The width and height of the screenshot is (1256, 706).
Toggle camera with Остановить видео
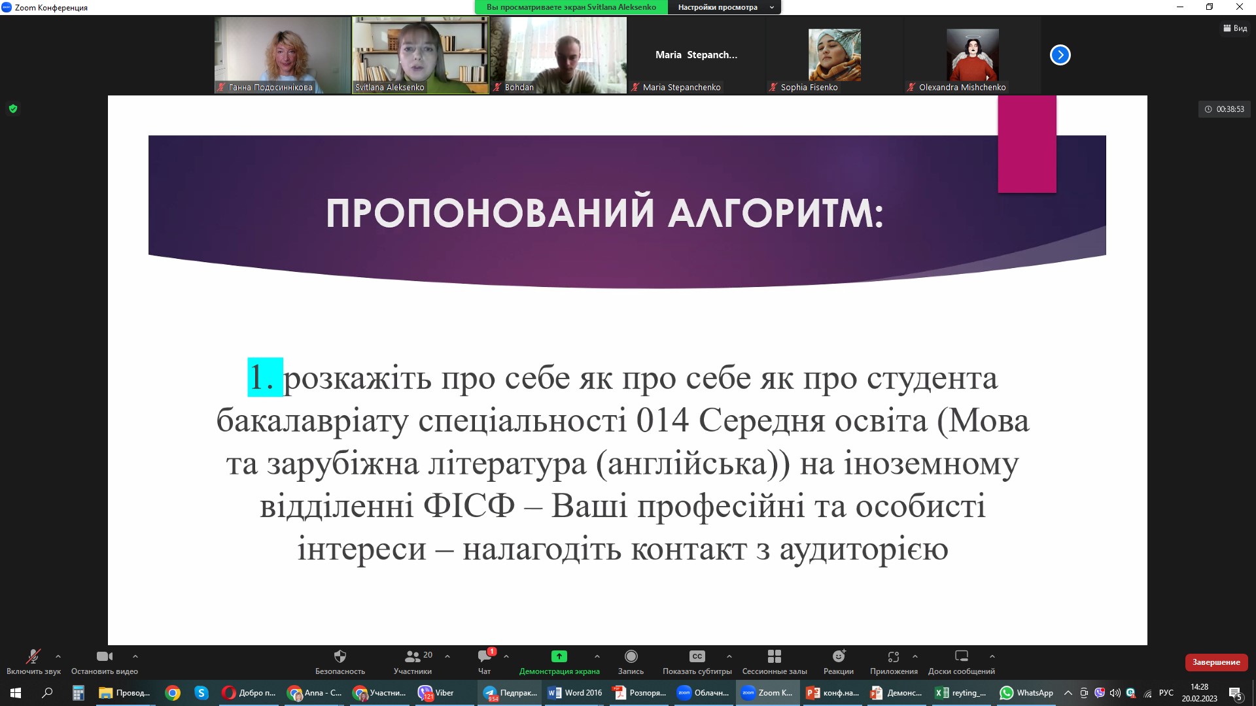[104, 656]
